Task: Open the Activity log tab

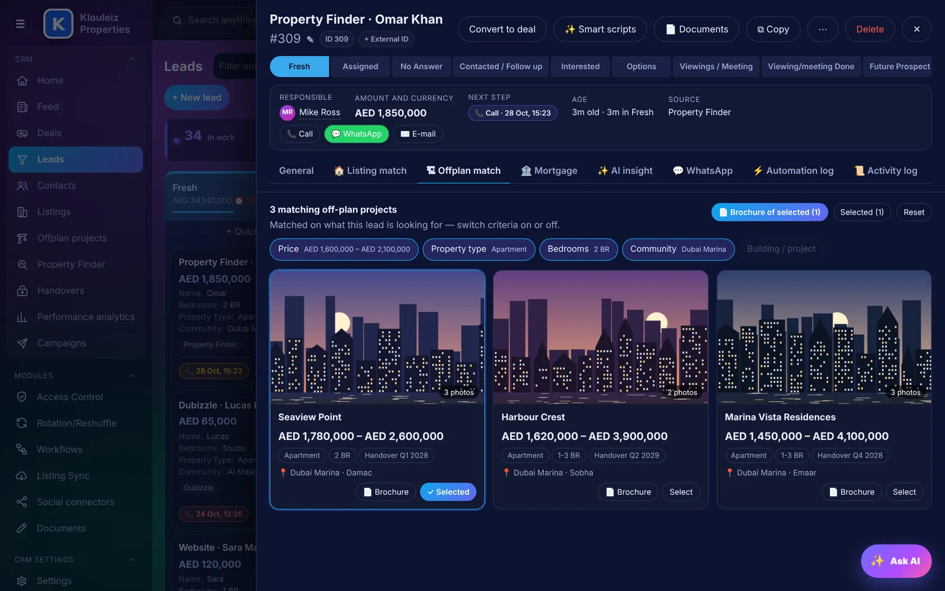Action: 886,171
